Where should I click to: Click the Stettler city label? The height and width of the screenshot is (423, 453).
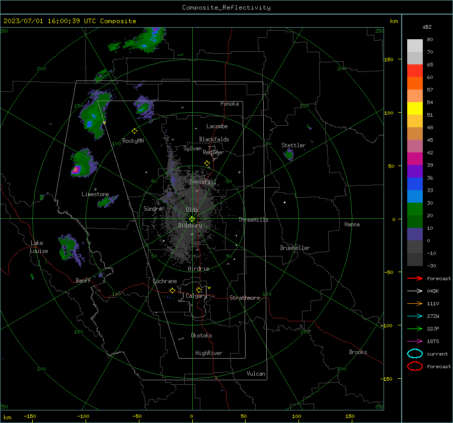(293, 145)
